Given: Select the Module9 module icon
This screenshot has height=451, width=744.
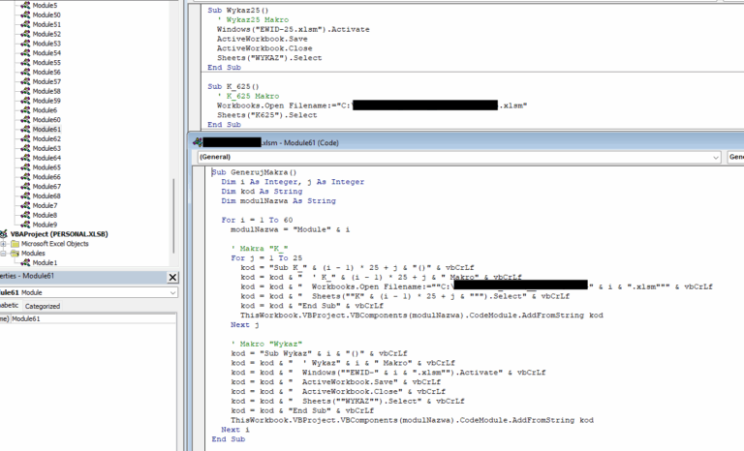Looking at the screenshot, I should pyautogui.click(x=24, y=225).
